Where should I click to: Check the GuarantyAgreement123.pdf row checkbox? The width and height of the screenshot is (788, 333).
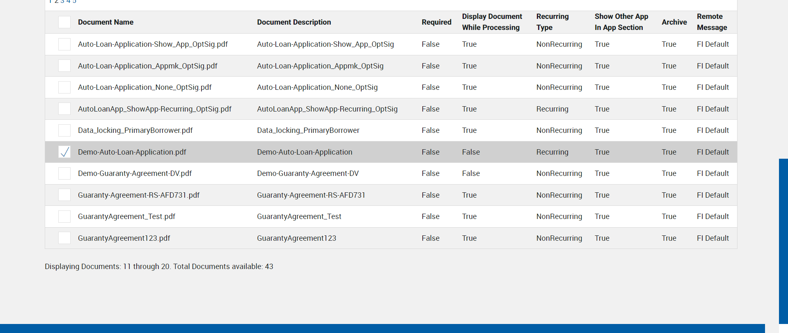(64, 238)
